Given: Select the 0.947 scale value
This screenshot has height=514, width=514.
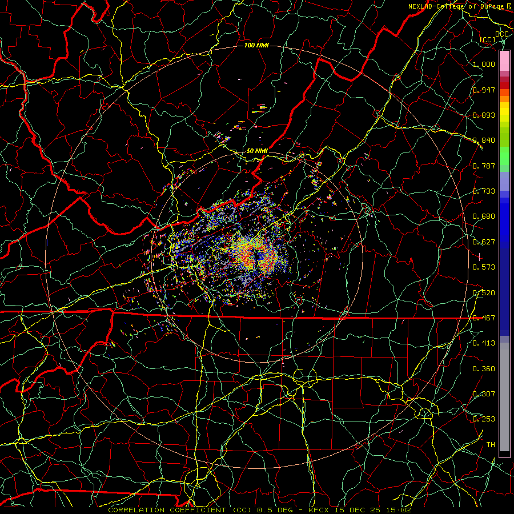Looking at the screenshot, I should point(484,90).
